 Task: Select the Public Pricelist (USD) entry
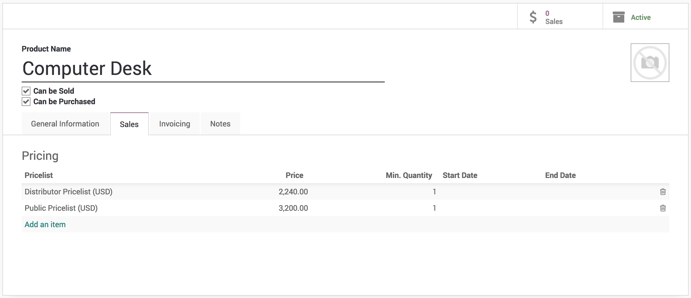coord(61,208)
